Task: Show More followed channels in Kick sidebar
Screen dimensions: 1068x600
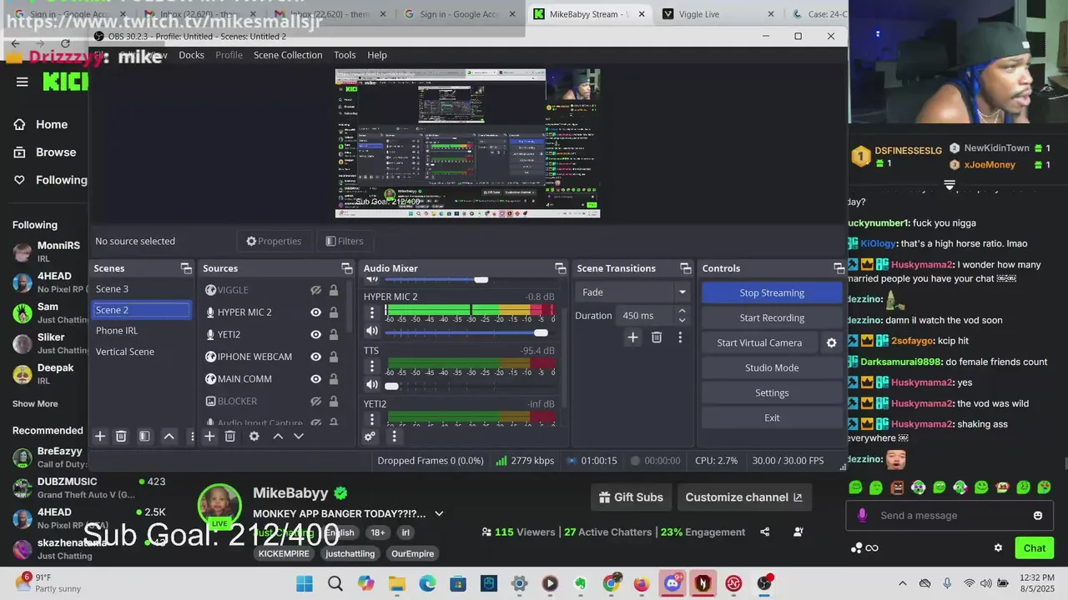Action: 35,403
